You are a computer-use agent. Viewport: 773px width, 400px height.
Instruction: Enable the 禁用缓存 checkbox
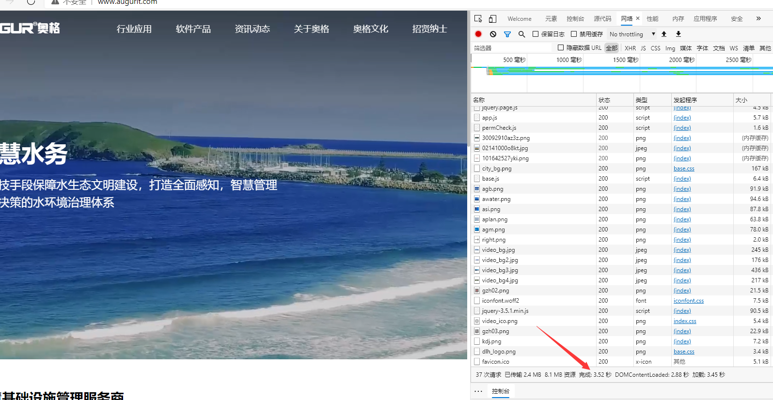pos(574,34)
